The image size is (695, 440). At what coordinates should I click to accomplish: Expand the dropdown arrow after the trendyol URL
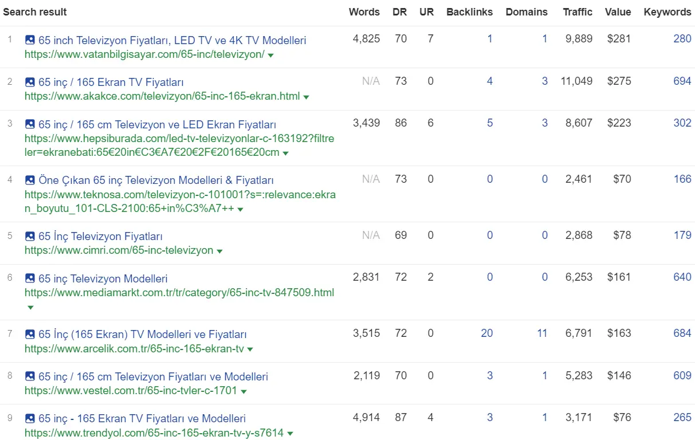289,434
